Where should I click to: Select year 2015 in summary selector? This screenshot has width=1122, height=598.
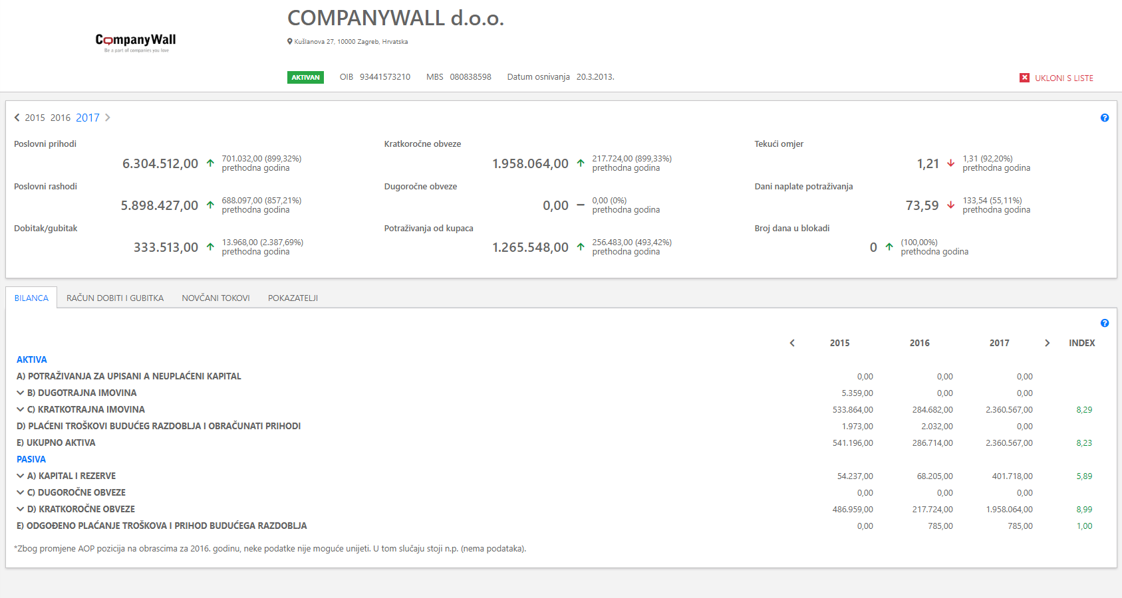click(x=35, y=118)
